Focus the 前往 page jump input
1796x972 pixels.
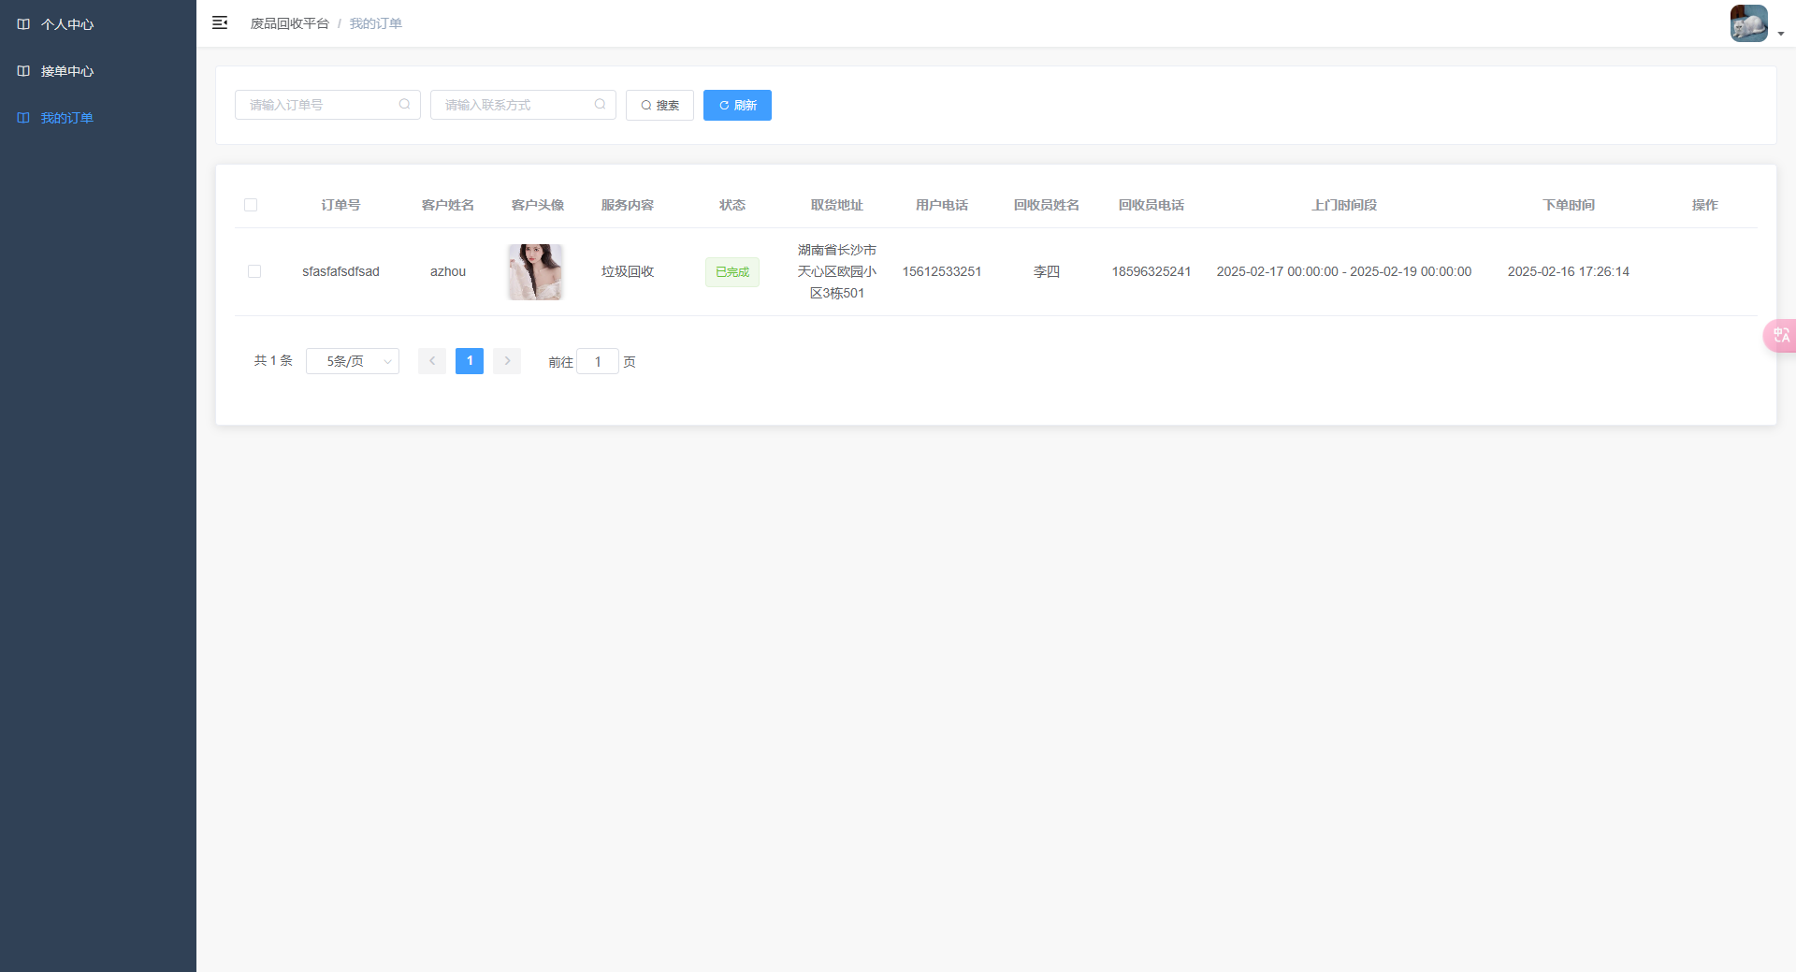(x=598, y=361)
